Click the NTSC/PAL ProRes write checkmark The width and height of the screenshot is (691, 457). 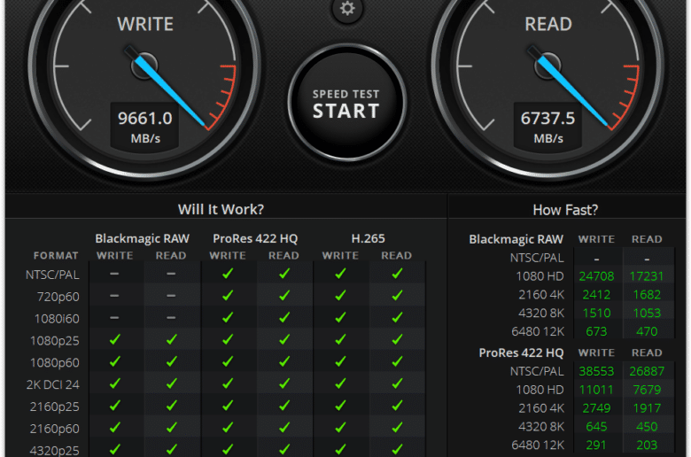[228, 274]
